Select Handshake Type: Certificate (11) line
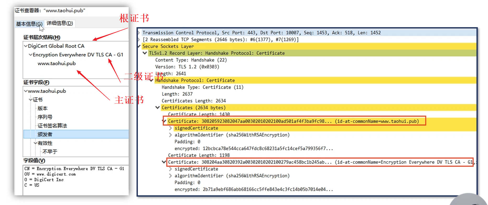 (203, 87)
